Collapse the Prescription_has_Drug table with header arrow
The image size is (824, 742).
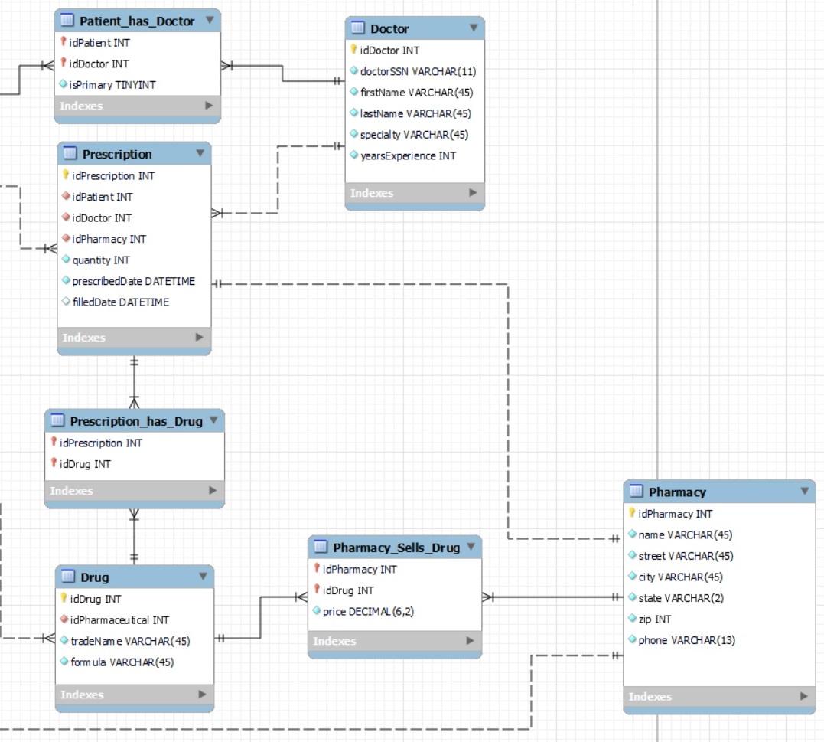(213, 420)
